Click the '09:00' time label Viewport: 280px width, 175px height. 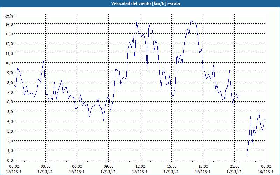click(x=108, y=167)
